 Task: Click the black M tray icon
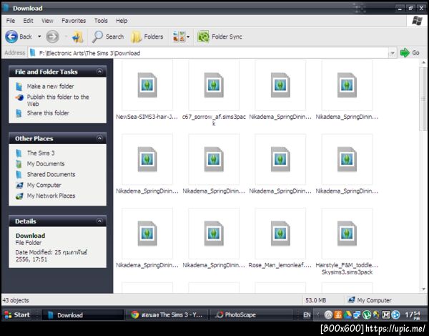386,315
